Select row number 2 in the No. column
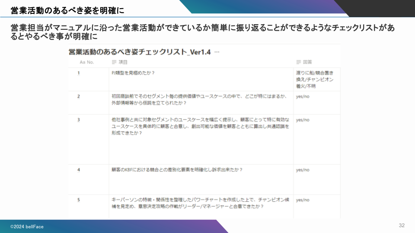 pyautogui.click(x=79, y=96)
